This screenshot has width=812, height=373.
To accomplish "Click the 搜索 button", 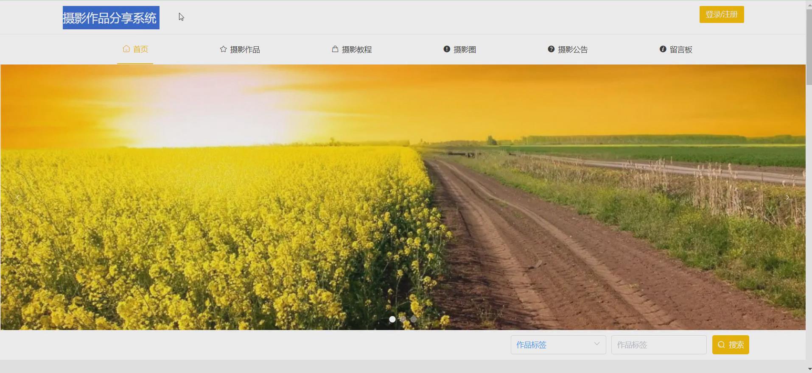I will pyautogui.click(x=731, y=345).
